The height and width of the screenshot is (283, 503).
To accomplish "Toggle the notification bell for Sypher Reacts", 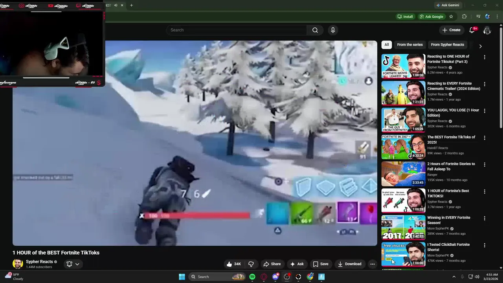I will point(69,264).
